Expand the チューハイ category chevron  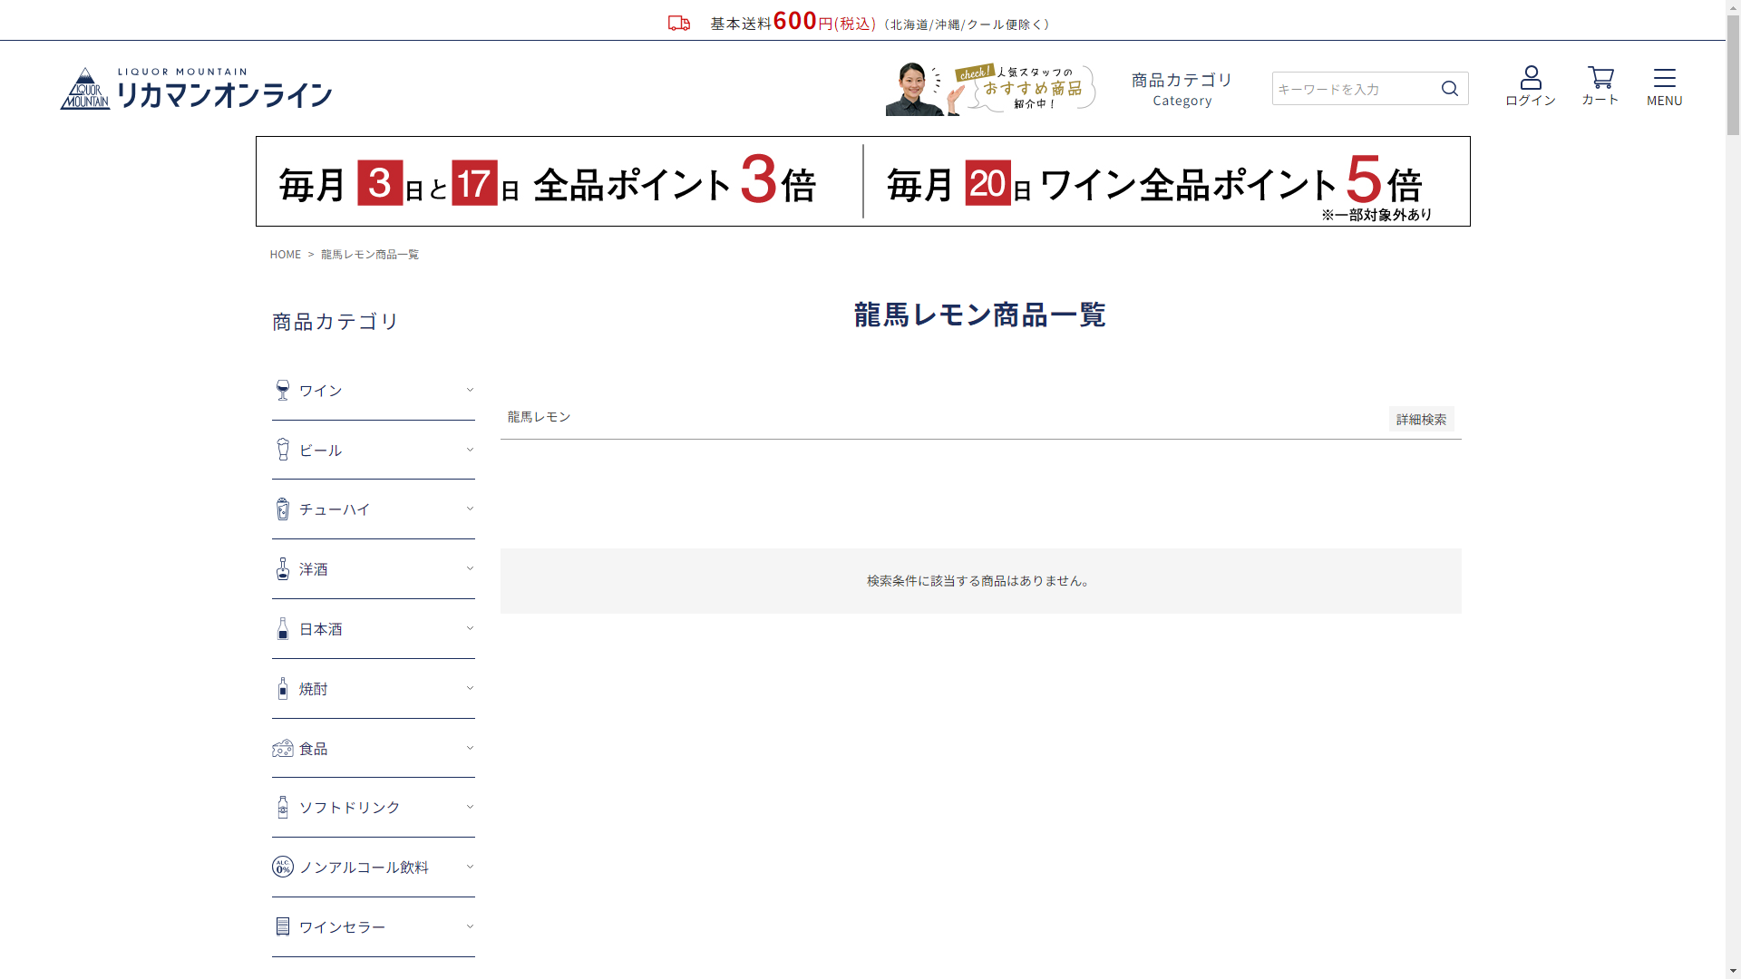point(470,509)
